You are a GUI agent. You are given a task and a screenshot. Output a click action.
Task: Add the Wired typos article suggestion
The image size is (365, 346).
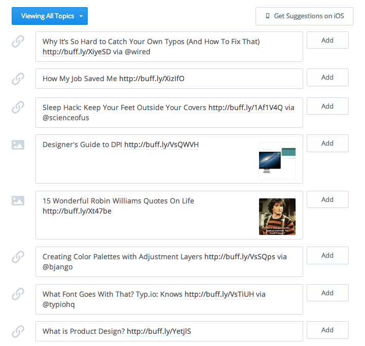pyautogui.click(x=327, y=40)
